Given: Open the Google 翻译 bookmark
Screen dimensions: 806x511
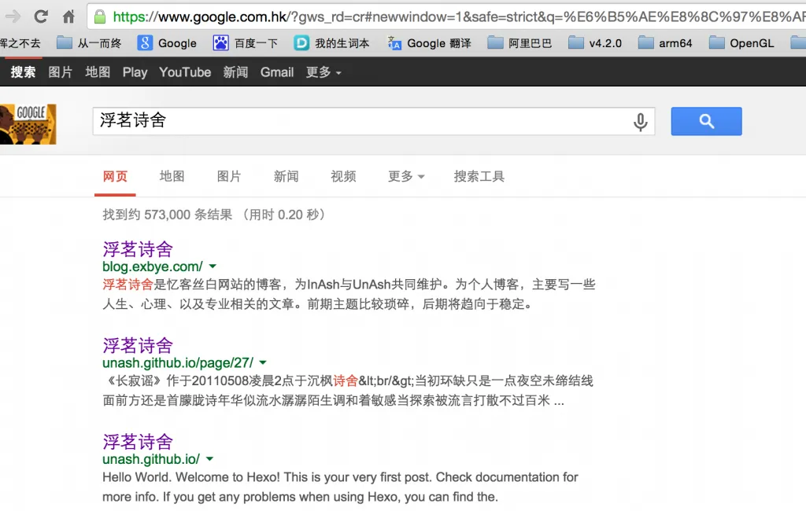Looking at the screenshot, I should point(429,42).
